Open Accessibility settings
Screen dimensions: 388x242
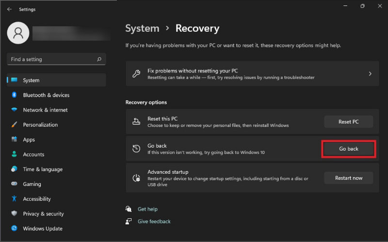tap(56, 198)
